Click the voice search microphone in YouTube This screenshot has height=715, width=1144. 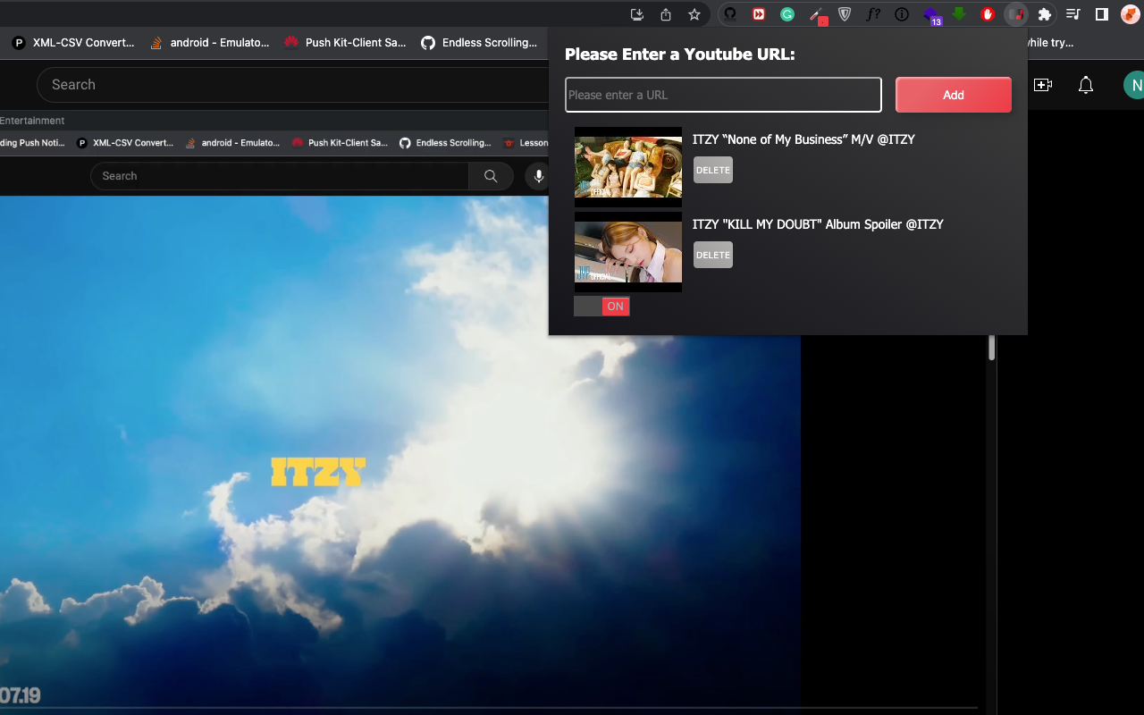click(x=538, y=176)
